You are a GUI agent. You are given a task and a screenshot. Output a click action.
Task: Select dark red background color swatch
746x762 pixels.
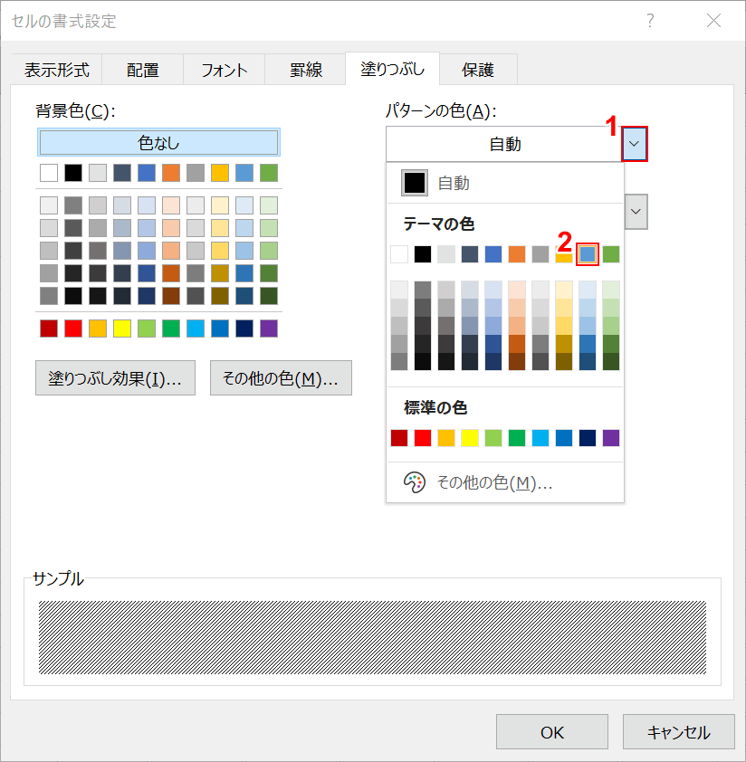(x=49, y=329)
